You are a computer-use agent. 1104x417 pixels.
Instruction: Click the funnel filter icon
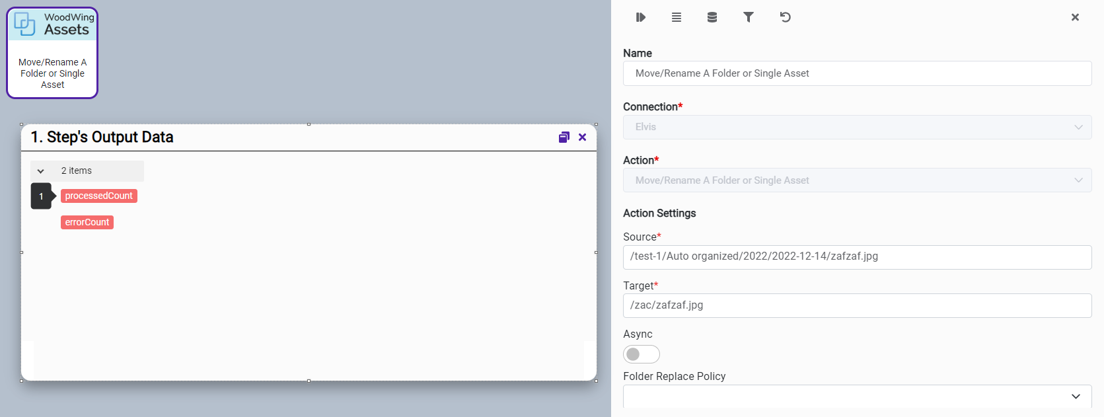tap(748, 17)
